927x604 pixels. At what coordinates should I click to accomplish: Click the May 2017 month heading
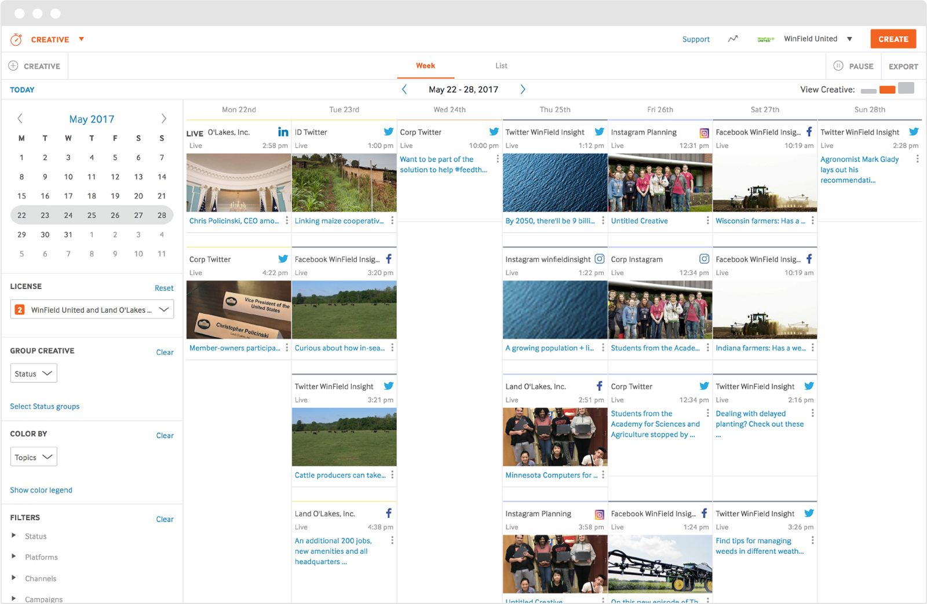tap(92, 119)
